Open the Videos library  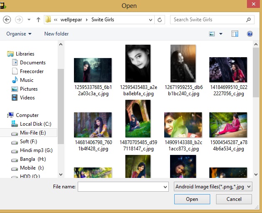(x=28, y=98)
